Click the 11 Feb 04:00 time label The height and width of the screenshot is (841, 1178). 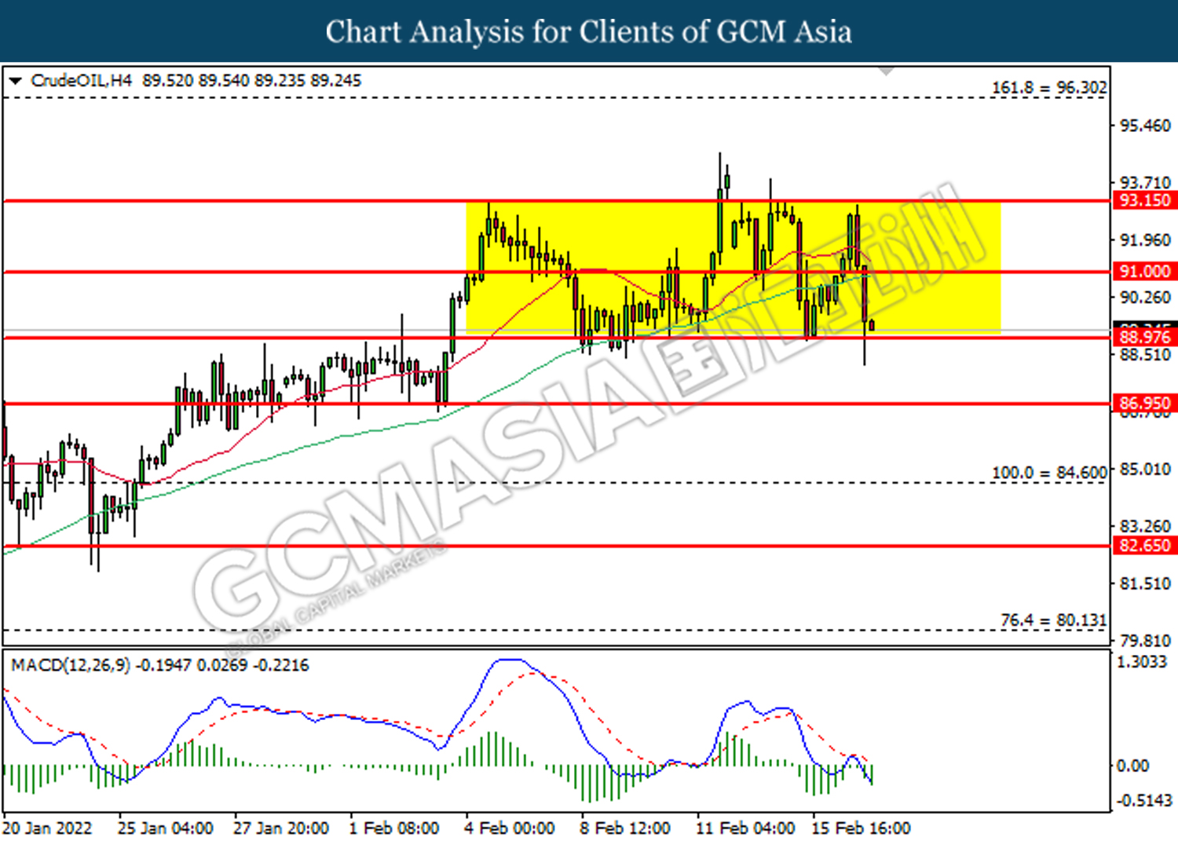point(745,828)
